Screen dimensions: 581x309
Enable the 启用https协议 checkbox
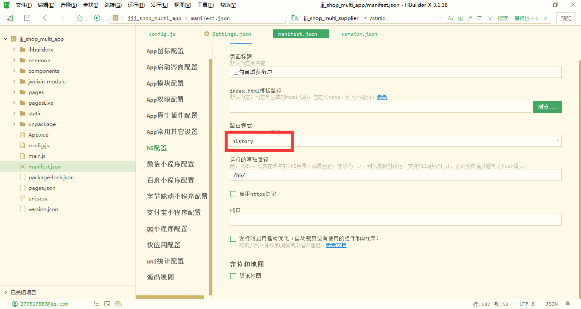pos(233,194)
